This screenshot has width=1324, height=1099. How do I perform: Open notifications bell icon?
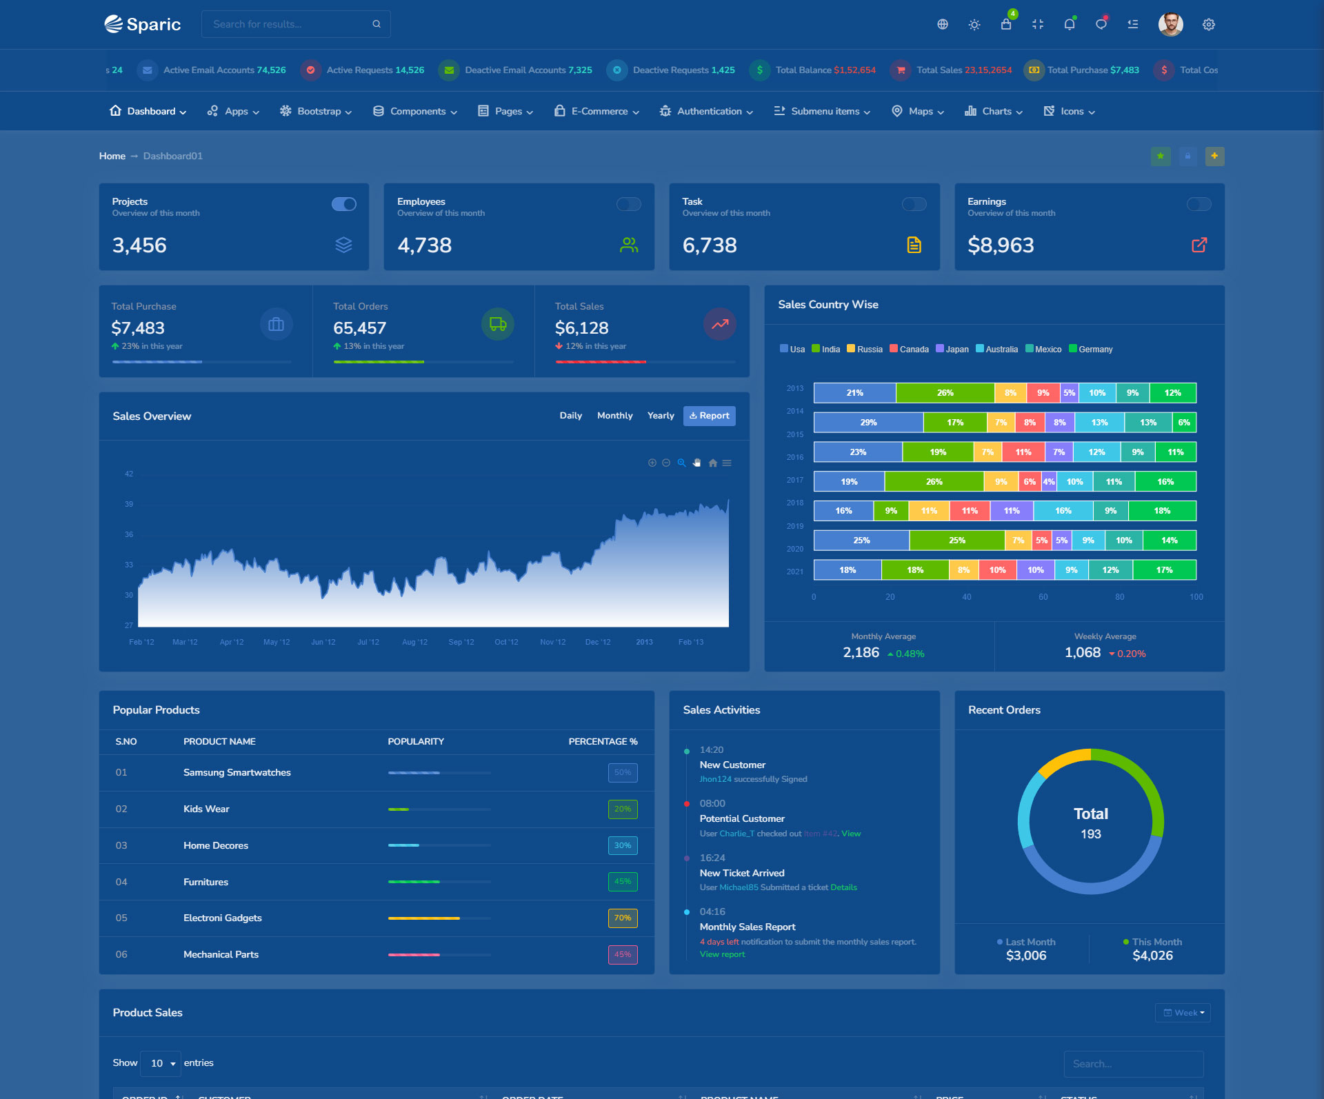(1070, 24)
